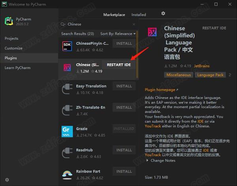
Task: Clear the Chinese search with the X
Action: tap(134, 24)
